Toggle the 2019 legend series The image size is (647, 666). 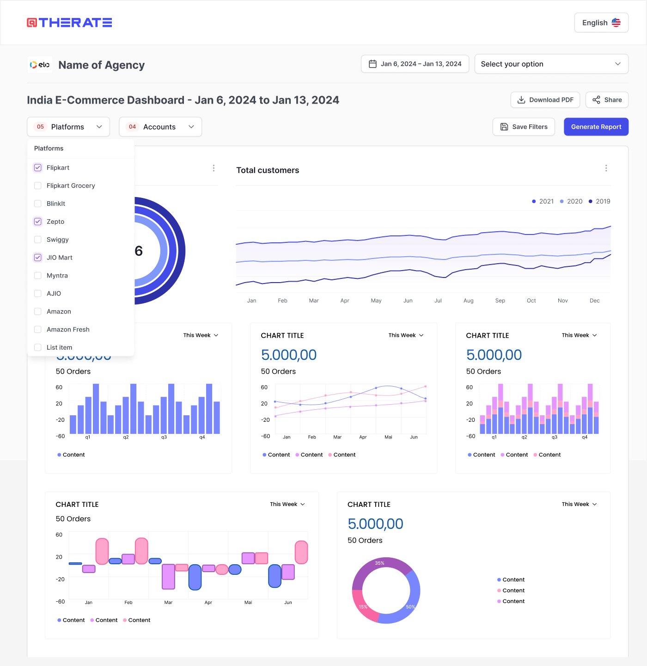(x=599, y=201)
